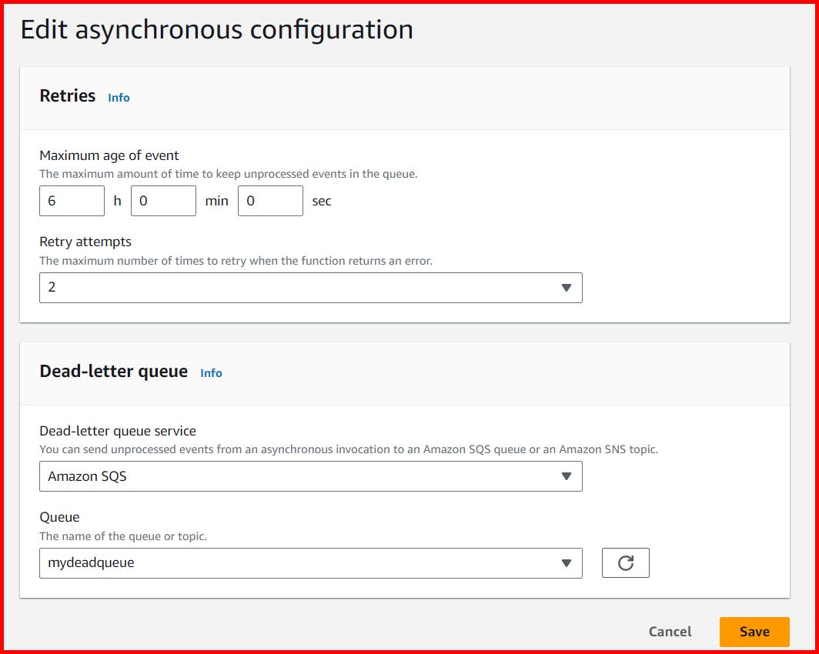Click the 'Retry attempts' label
Image resolution: width=819 pixels, height=654 pixels.
click(x=85, y=242)
